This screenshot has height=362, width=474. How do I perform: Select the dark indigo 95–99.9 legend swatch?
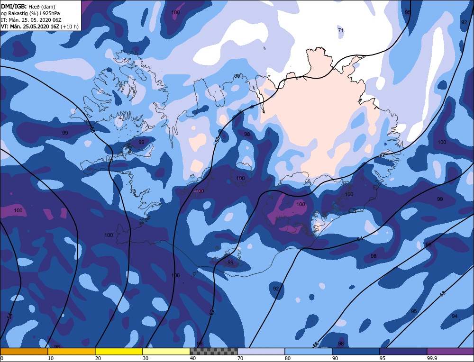coord(403,352)
